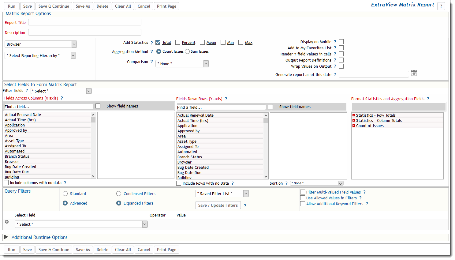Click Y axis Find a field search box
The height and width of the screenshot is (260, 455).
[x=221, y=107]
